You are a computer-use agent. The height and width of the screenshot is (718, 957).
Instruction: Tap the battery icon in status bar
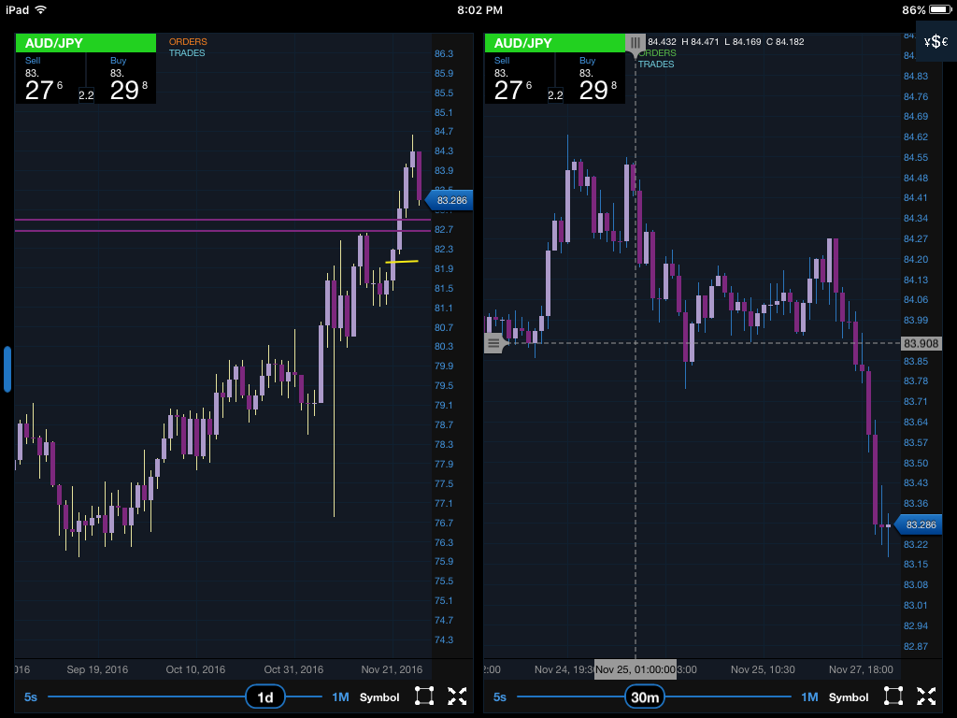[x=940, y=9]
